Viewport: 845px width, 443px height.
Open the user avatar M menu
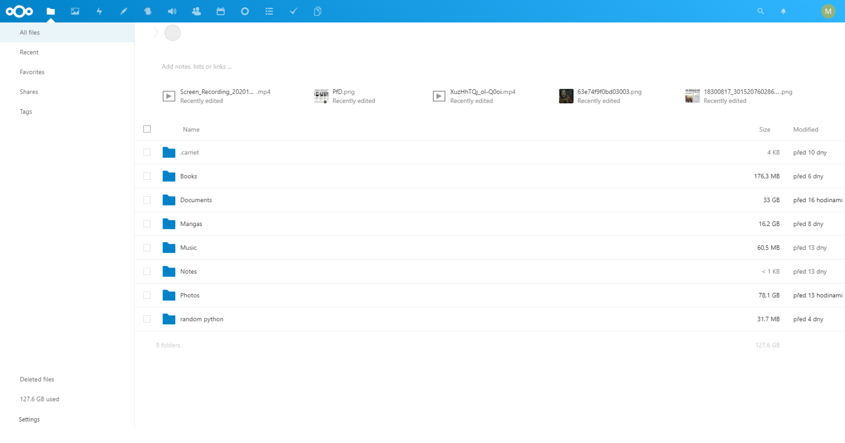click(828, 11)
